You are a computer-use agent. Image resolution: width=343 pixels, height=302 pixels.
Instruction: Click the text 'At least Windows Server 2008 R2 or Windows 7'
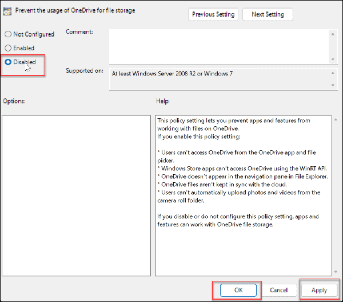[x=172, y=74]
